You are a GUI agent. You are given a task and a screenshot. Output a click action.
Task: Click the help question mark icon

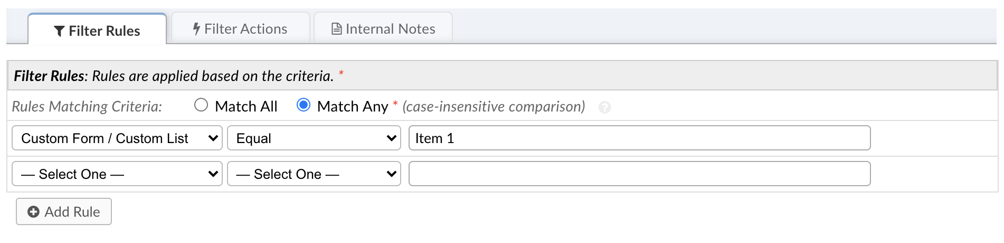coord(605,107)
